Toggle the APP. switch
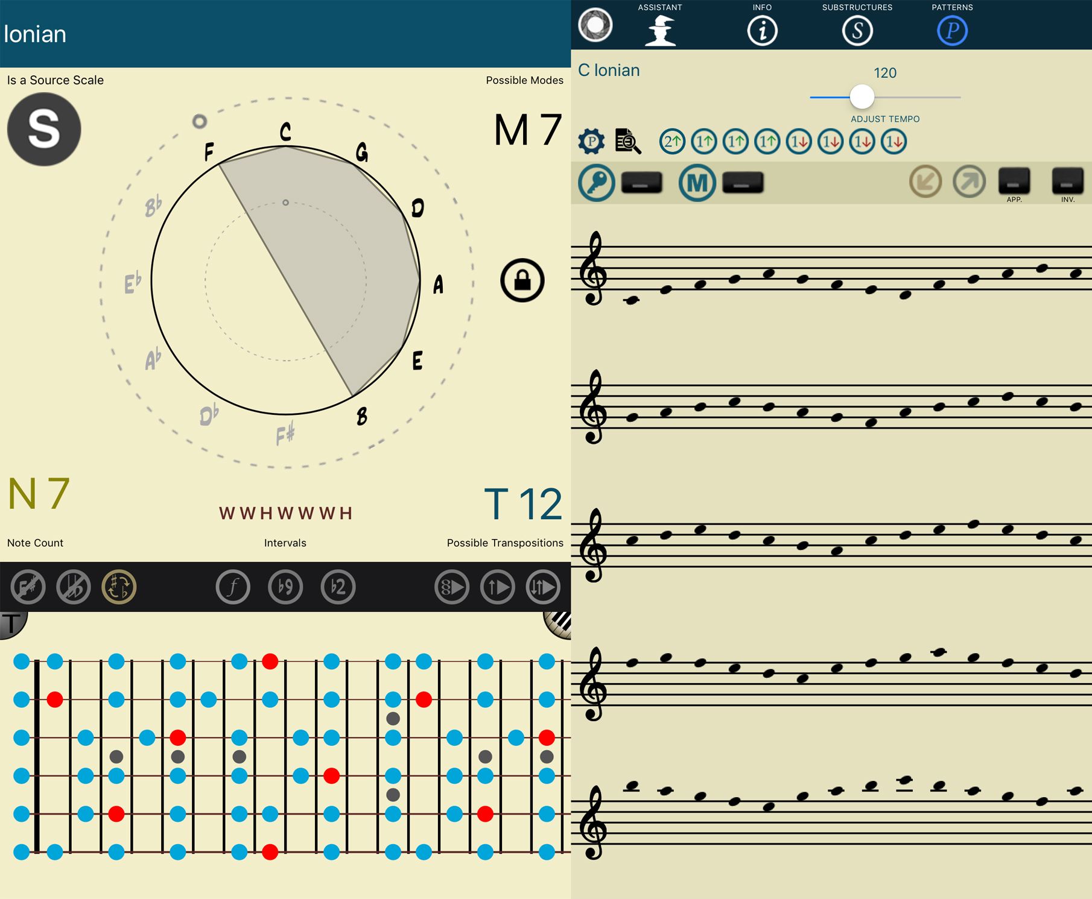The image size is (1092, 899). pos(1014,181)
